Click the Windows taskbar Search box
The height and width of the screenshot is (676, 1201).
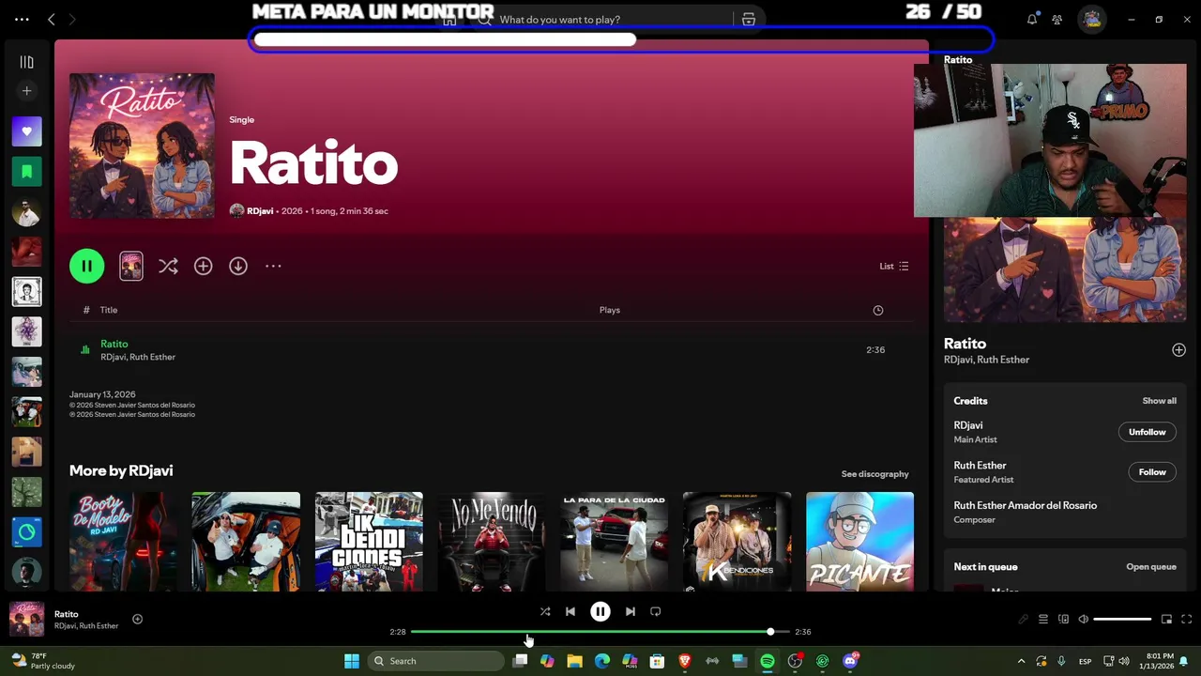(x=433, y=661)
